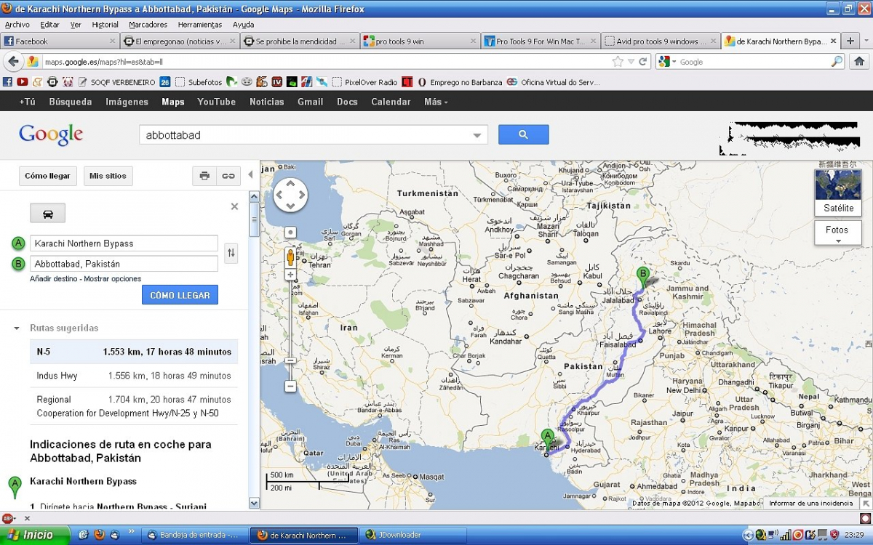The height and width of the screenshot is (545, 873).
Task: Click the zoom slider handle on map
Action: click(290, 360)
